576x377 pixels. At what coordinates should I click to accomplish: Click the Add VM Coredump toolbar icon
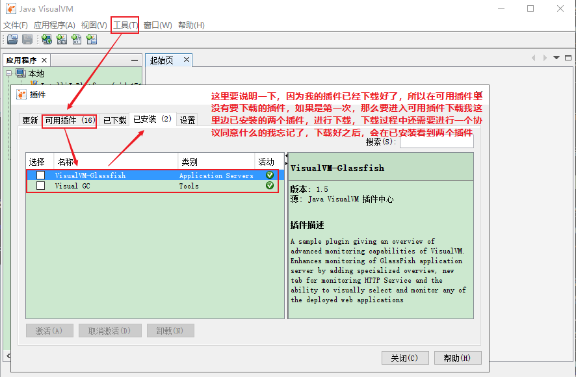click(x=77, y=39)
